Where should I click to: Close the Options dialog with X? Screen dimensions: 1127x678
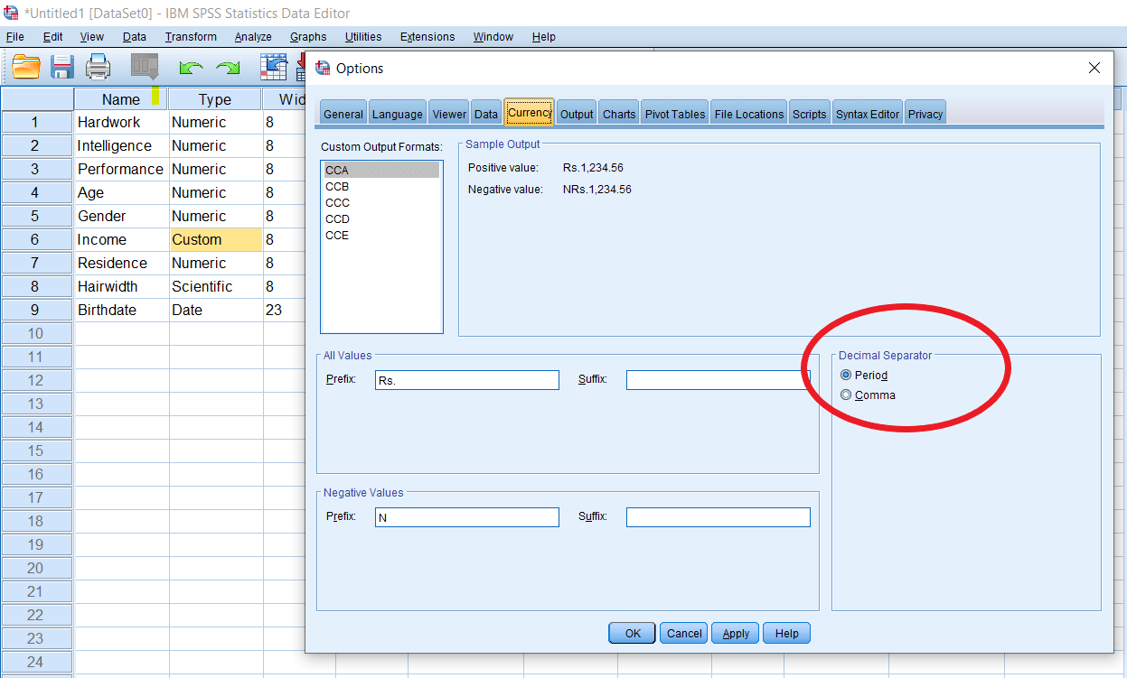1094,69
